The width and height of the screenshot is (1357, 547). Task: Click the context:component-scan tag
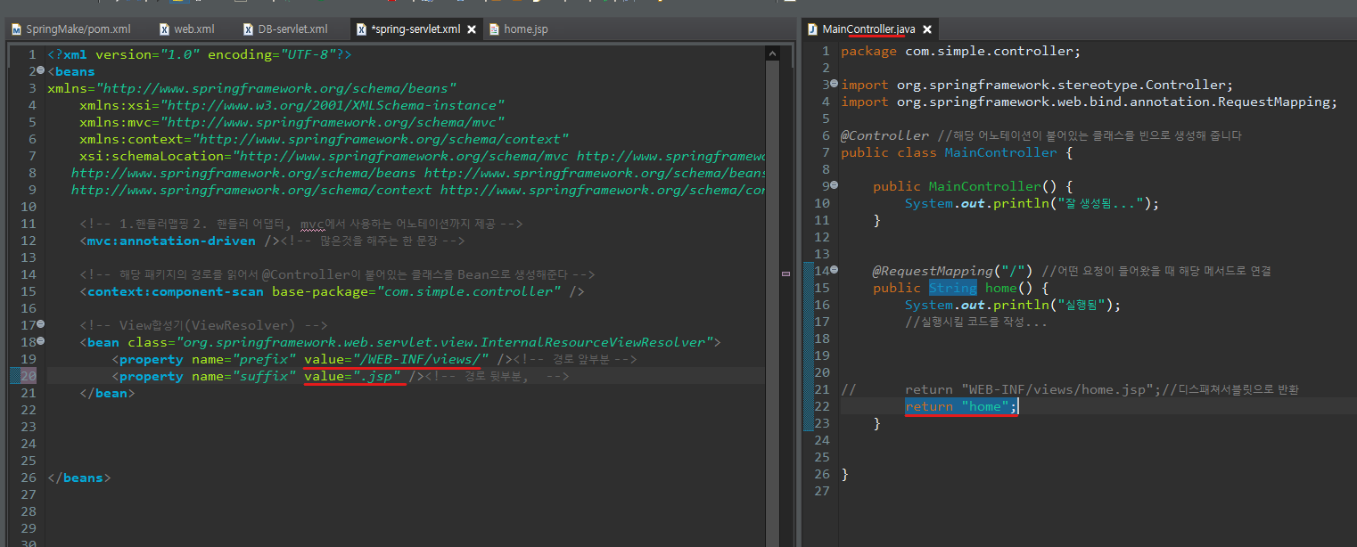tap(332, 291)
